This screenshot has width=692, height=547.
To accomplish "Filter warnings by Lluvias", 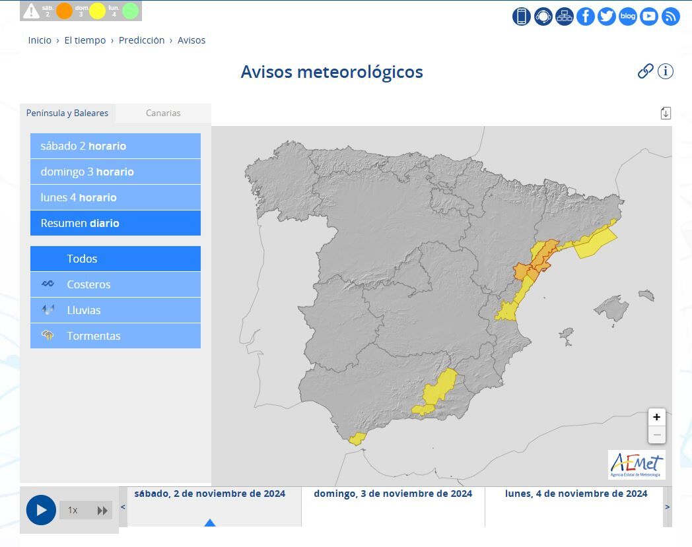I will coord(116,310).
